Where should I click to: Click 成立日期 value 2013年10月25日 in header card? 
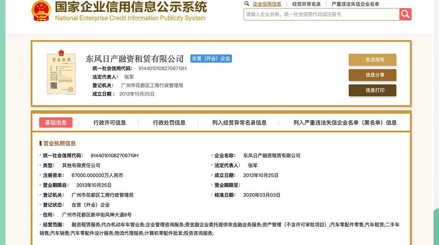pos(137,94)
